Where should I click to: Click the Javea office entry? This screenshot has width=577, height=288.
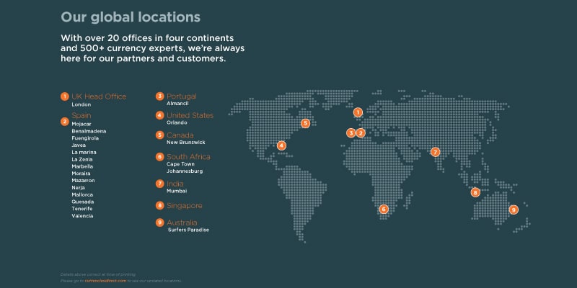tap(79, 145)
